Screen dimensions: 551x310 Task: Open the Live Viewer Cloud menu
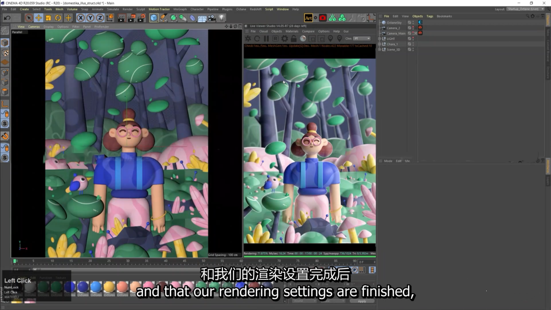264,31
